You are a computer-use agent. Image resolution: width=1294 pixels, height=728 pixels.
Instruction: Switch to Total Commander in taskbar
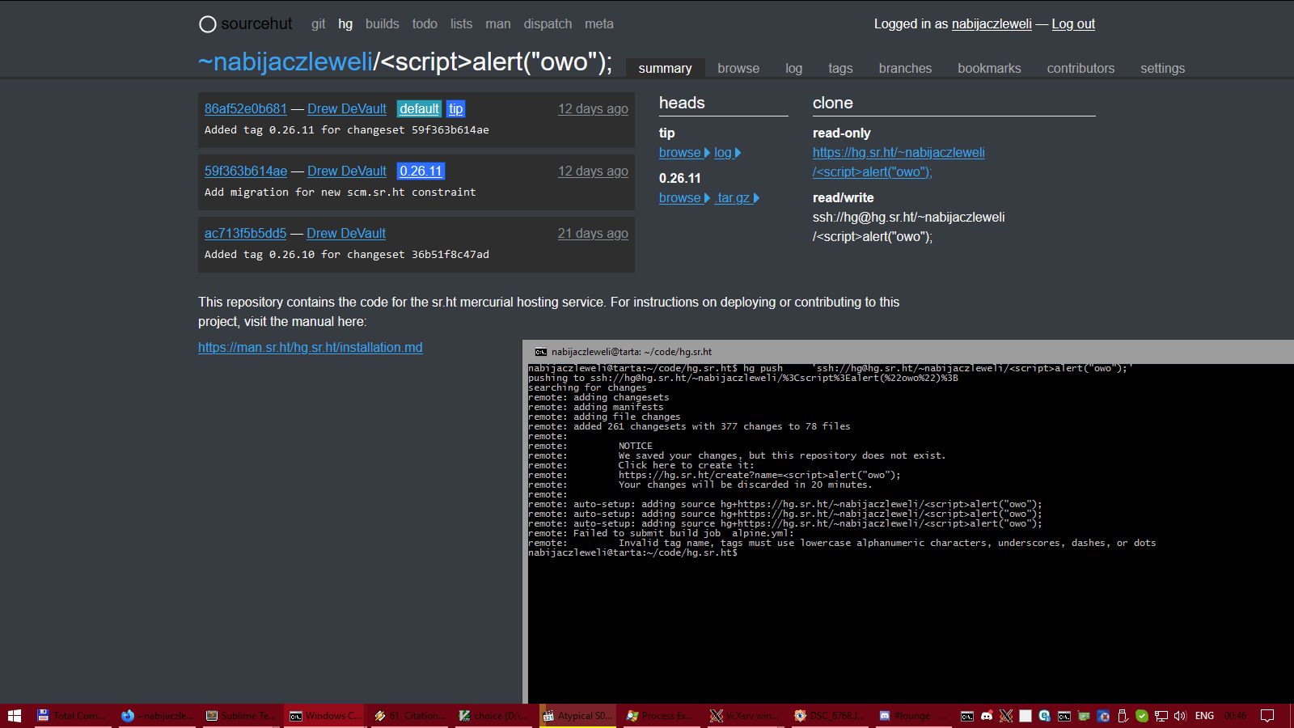[72, 716]
